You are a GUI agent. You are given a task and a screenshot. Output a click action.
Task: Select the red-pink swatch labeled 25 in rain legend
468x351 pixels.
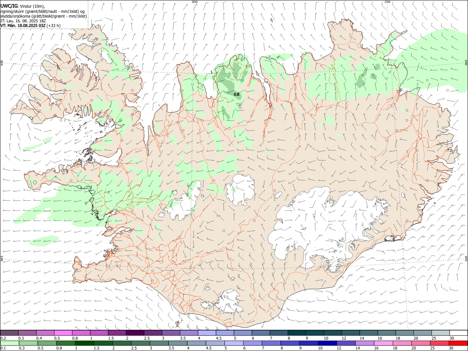point(439,343)
